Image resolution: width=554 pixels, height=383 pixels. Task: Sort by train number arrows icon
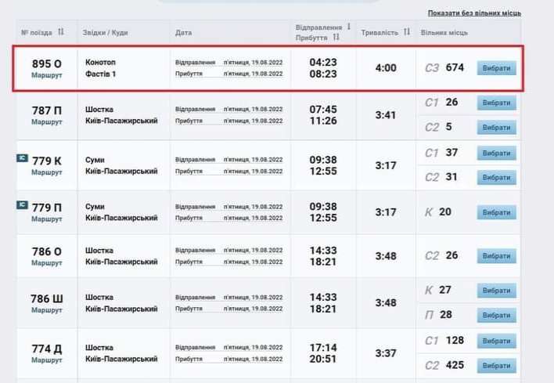coord(61,32)
